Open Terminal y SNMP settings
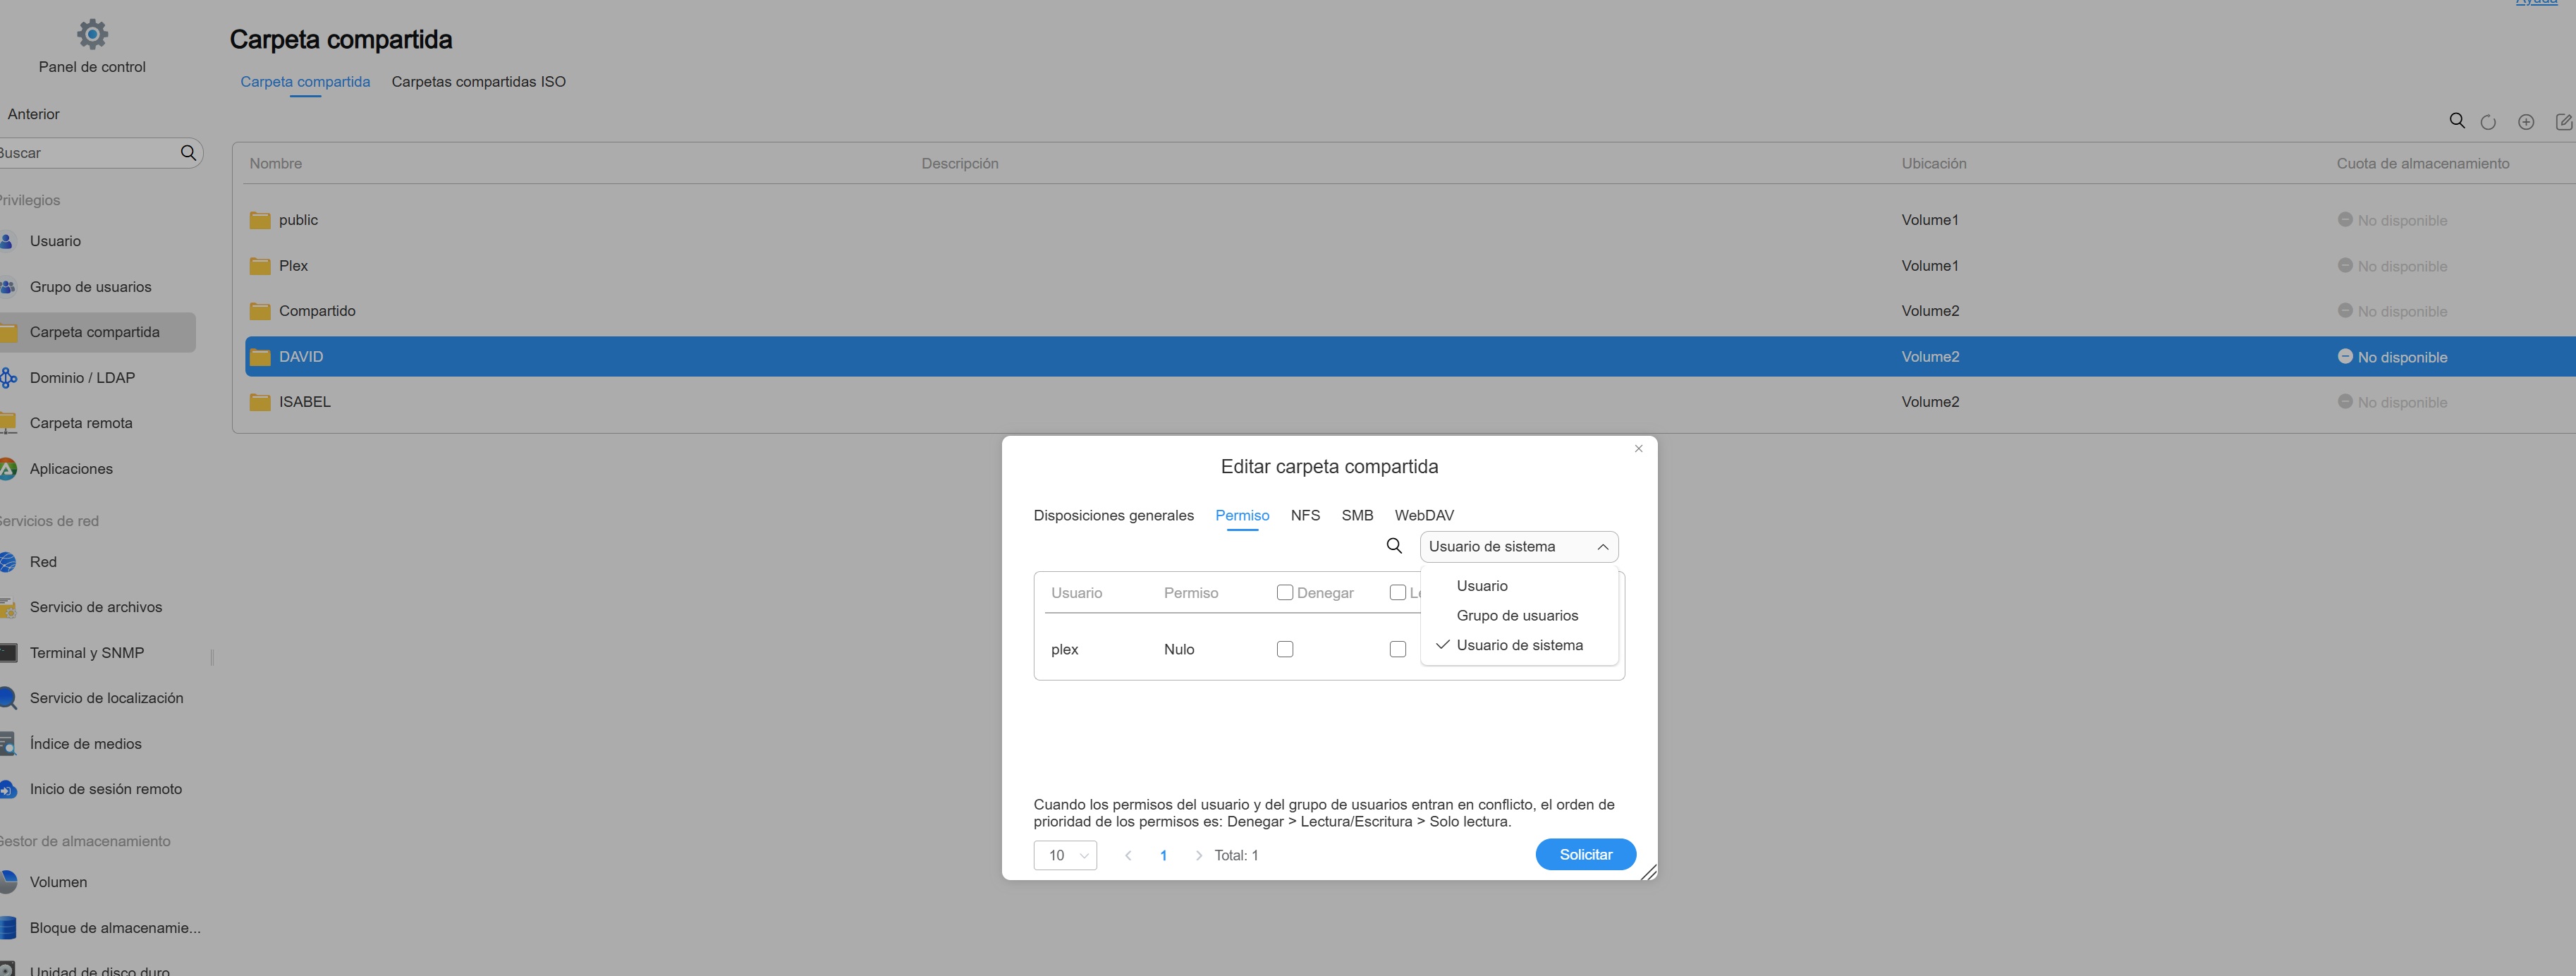 [x=86, y=653]
